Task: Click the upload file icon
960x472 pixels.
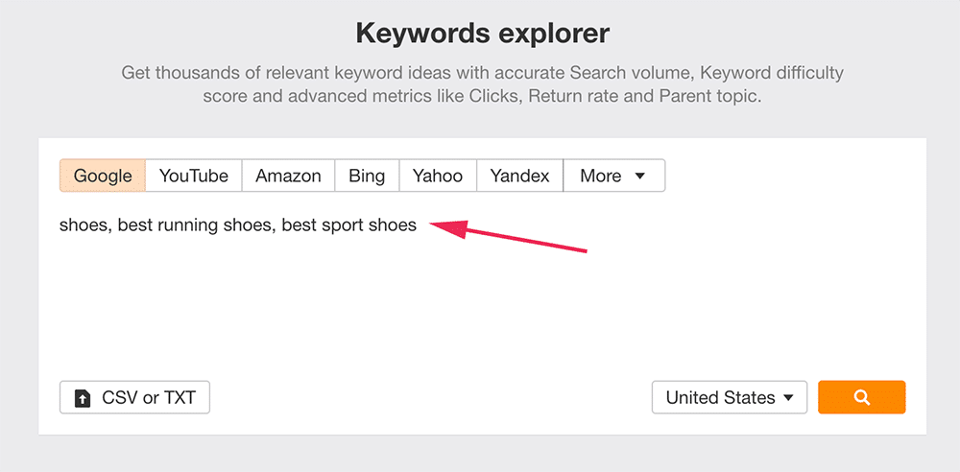Action: (x=83, y=398)
